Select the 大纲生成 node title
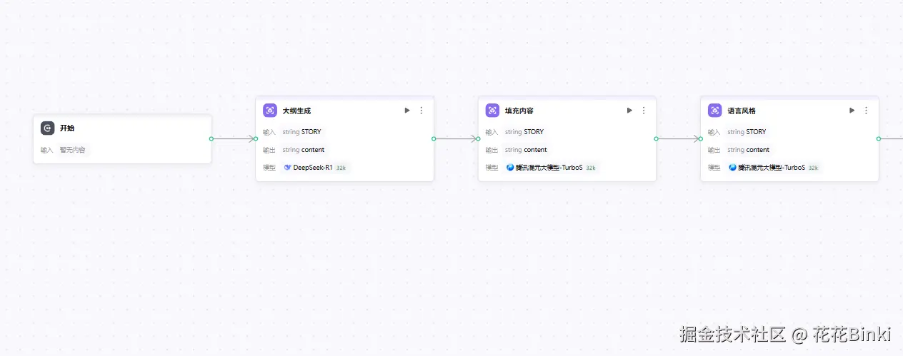Viewport: 903px width, 356px height. click(296, 111)
